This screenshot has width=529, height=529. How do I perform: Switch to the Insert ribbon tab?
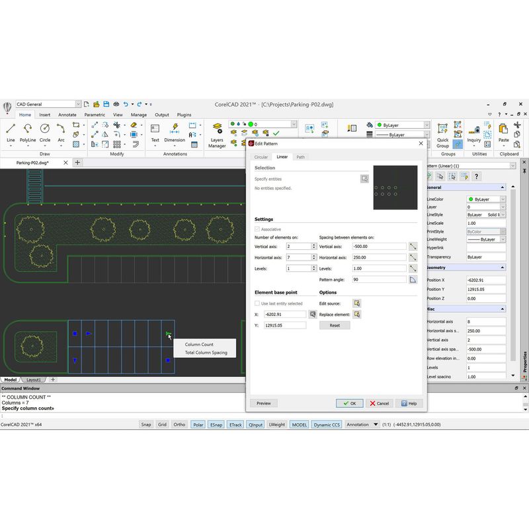click(44, 114)
